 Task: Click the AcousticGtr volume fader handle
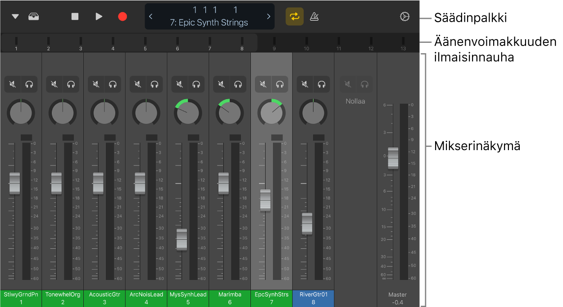[x=98, y=183]
